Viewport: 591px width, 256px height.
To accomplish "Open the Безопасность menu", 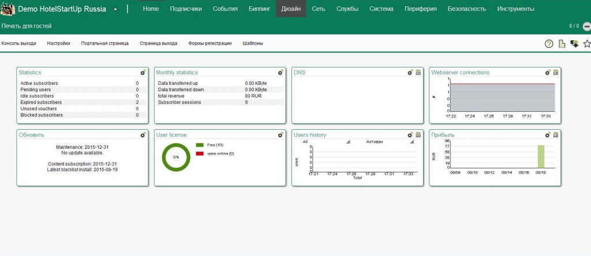I will tap(466, 9).
